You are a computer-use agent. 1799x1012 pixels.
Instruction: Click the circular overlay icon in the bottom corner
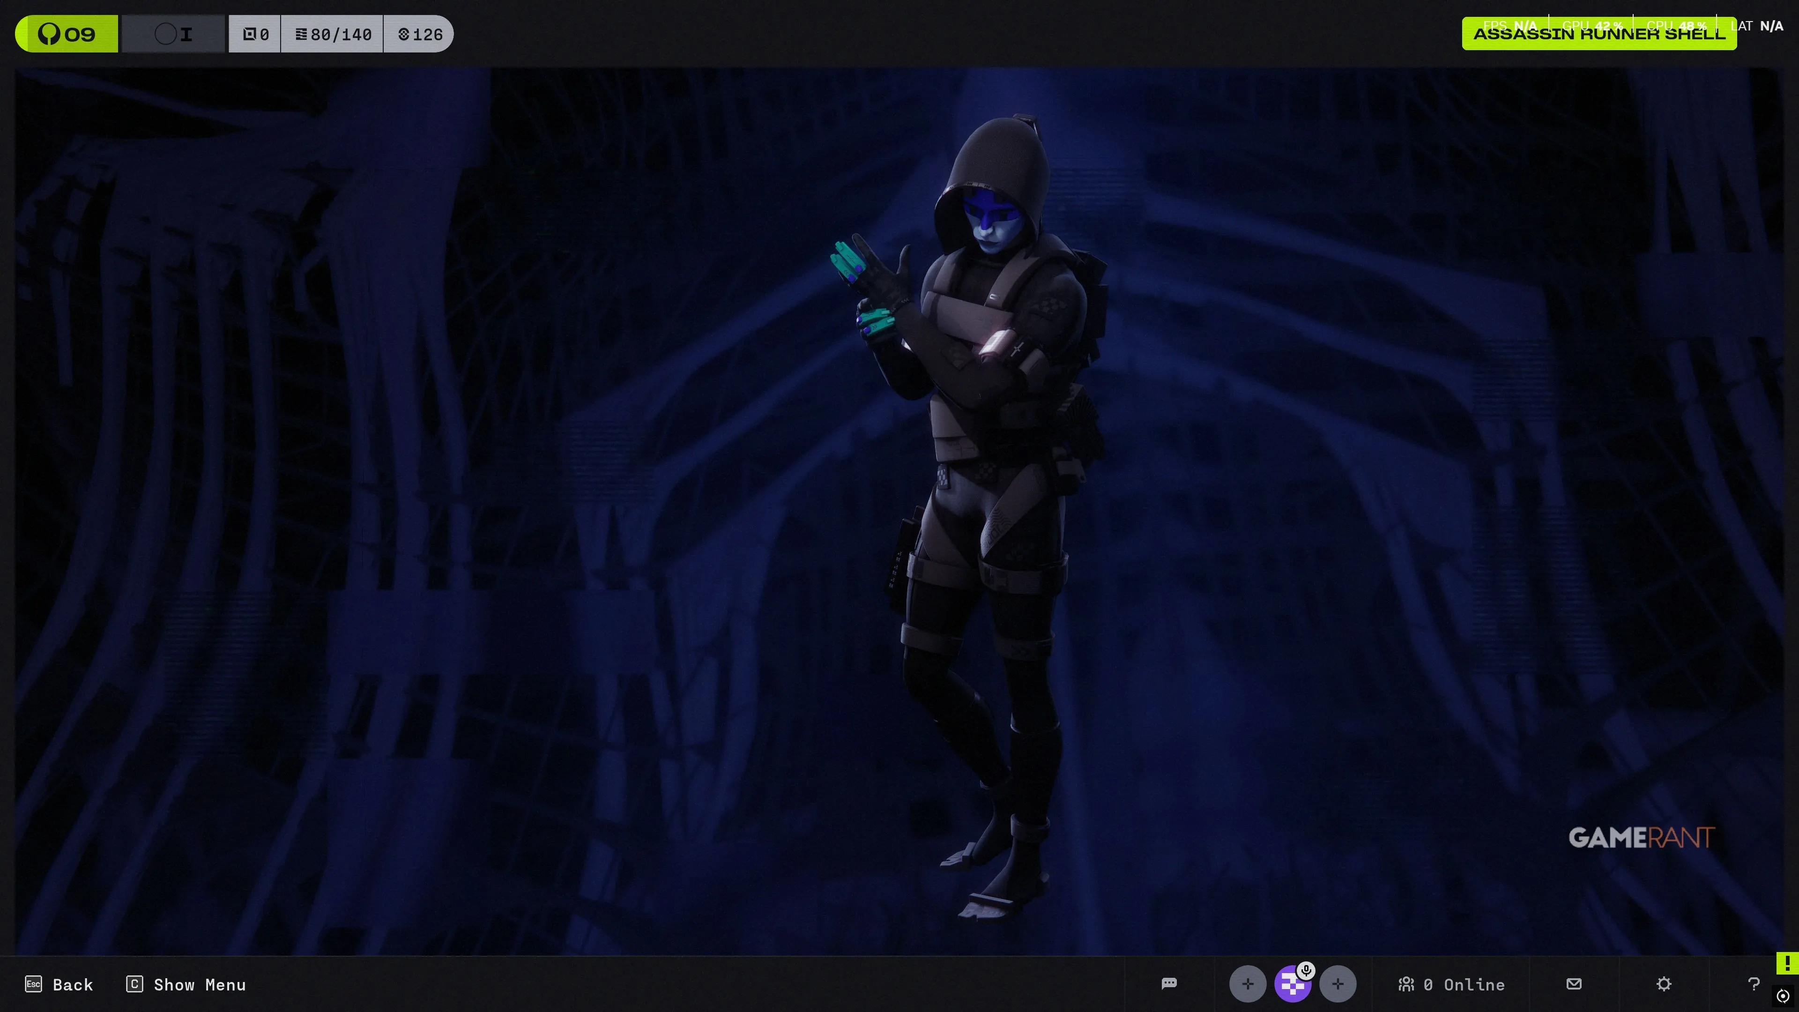point(1783,996)
